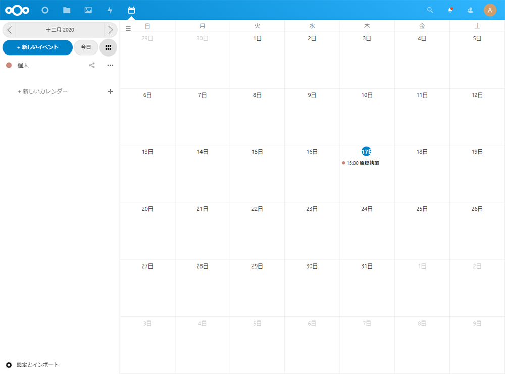Screen dimensions: 505x374
Task: Click the 12日 date number
Action: [x=477, y=95]
